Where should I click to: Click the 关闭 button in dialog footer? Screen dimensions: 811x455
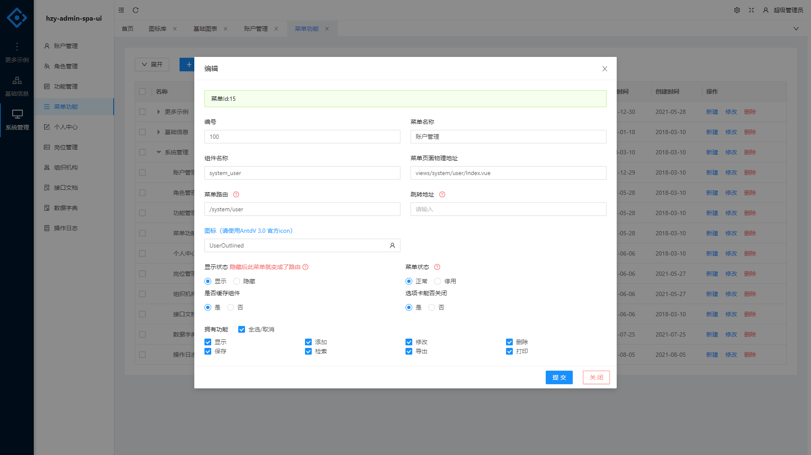[596, 377]
